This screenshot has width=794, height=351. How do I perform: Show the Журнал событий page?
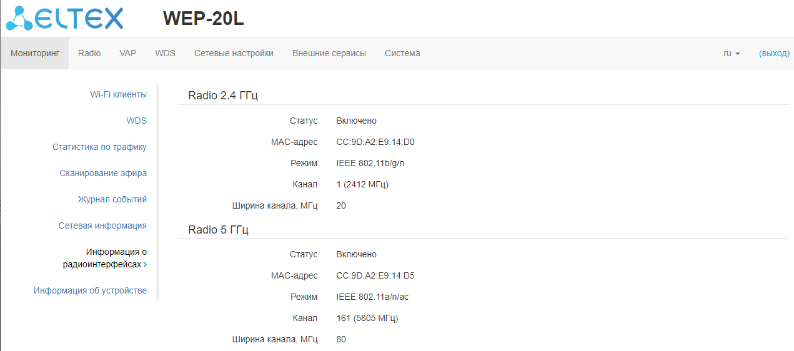click(112, 200)
